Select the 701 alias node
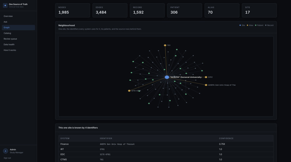Image resolution: width=291 pixels, height=162 pixels. click(x=165, y=45)
